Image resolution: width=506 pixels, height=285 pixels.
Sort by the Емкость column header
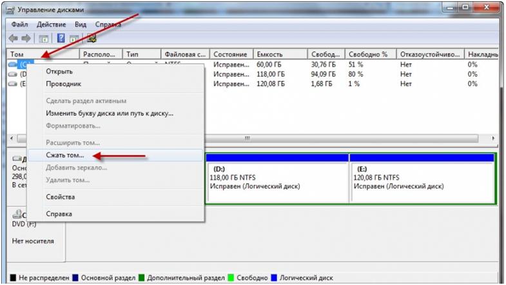pos(278,55)
